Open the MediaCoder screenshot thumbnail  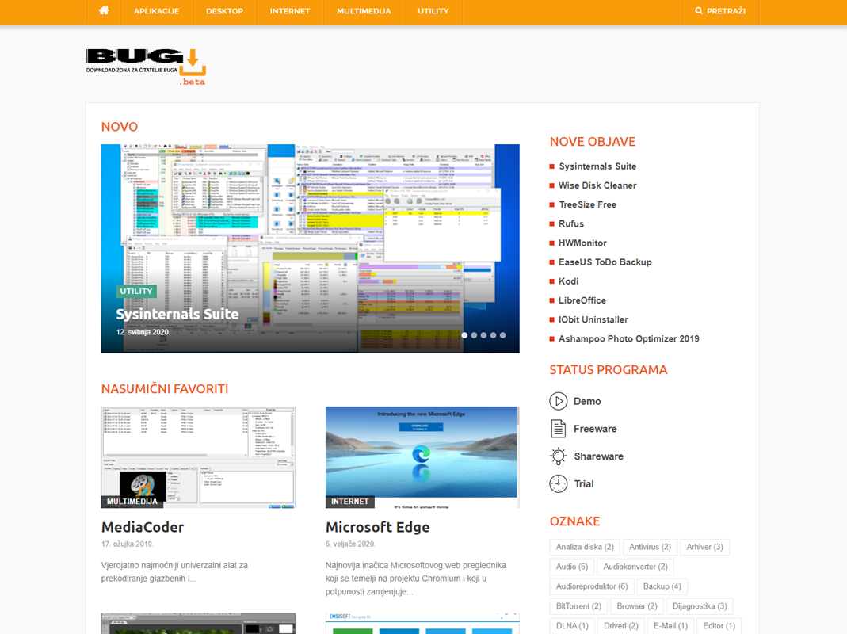click(198, 457)
